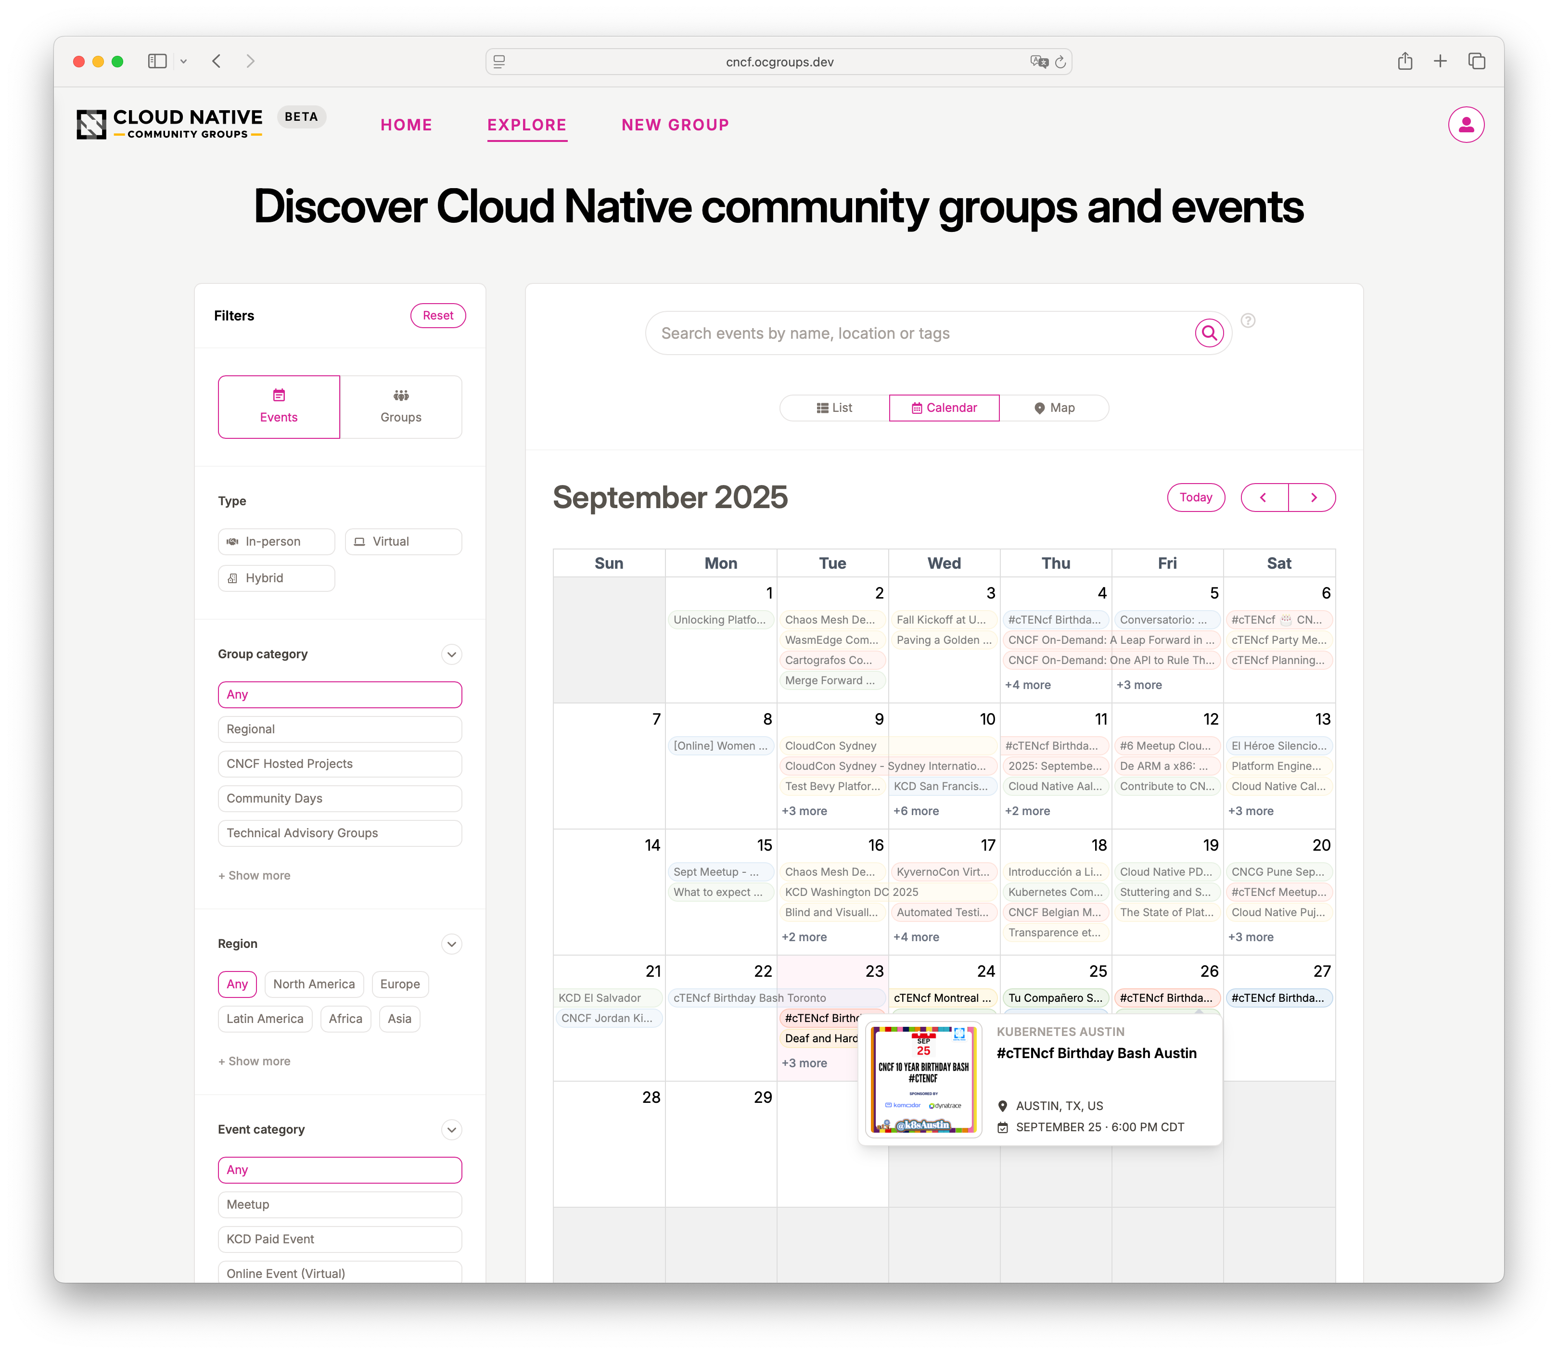Click Safari sidebar toggle icon

(157, 61)
